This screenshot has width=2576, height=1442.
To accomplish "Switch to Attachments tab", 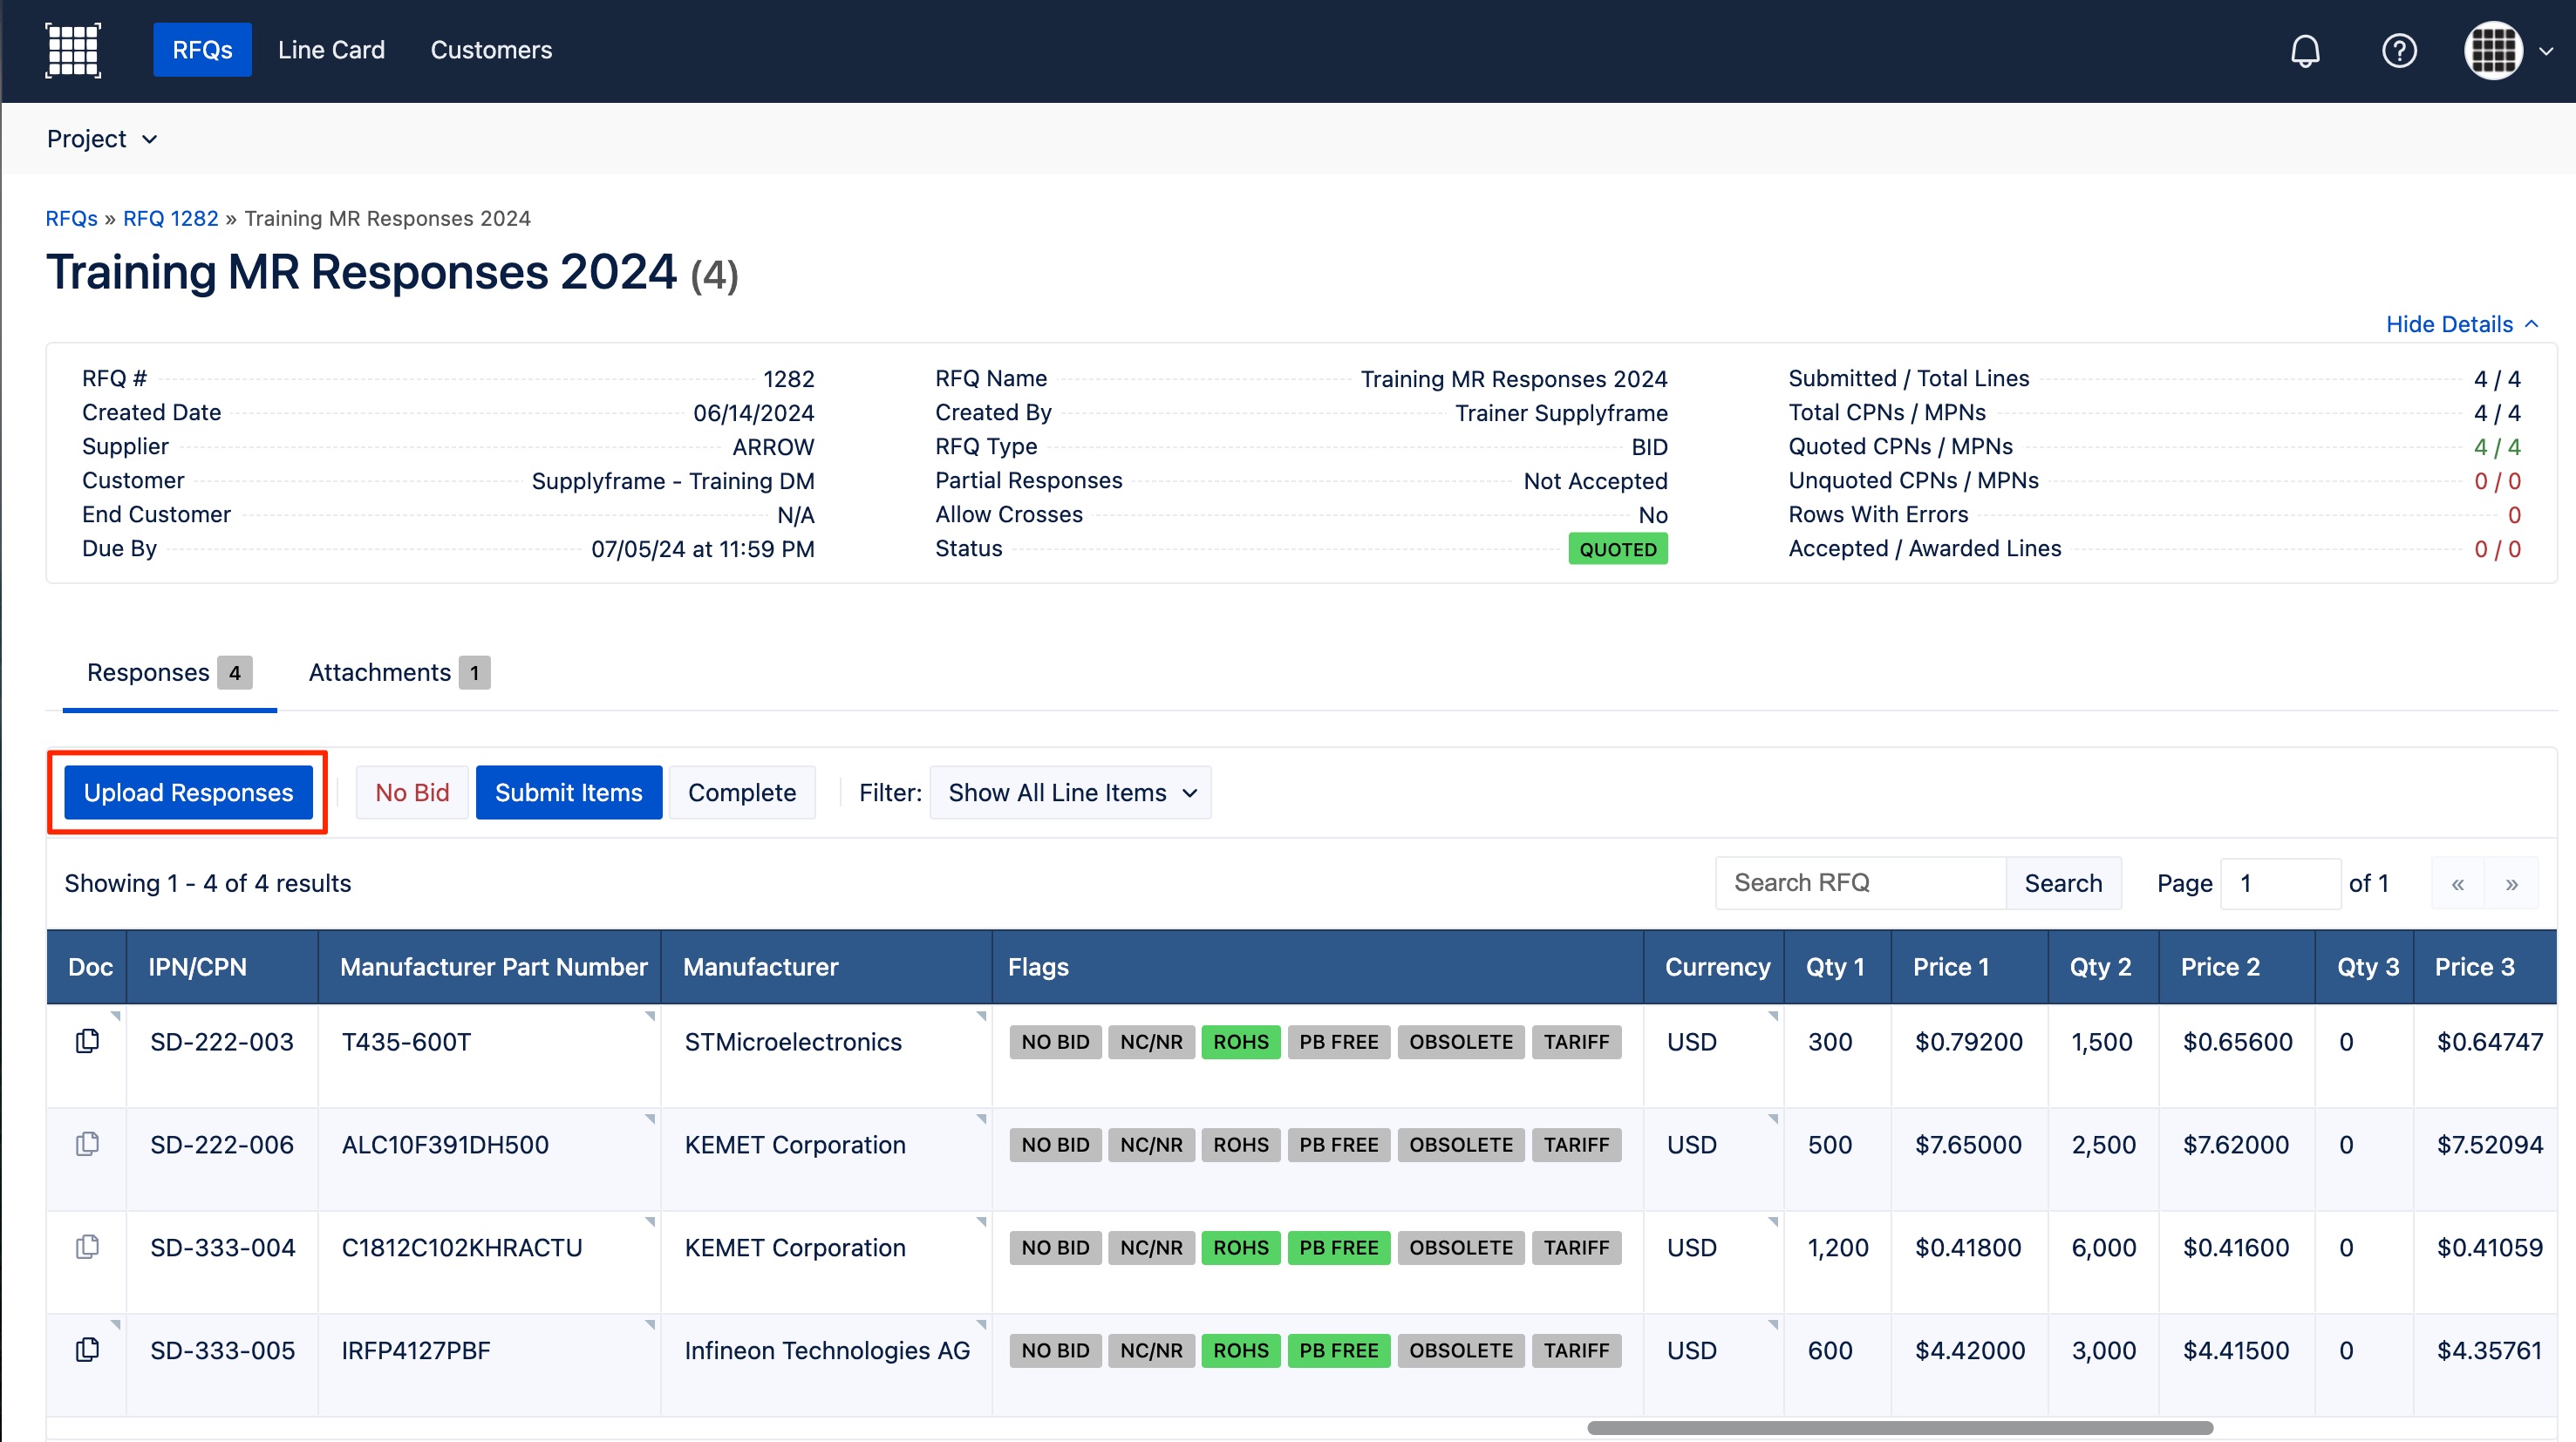I will (399, 673).
